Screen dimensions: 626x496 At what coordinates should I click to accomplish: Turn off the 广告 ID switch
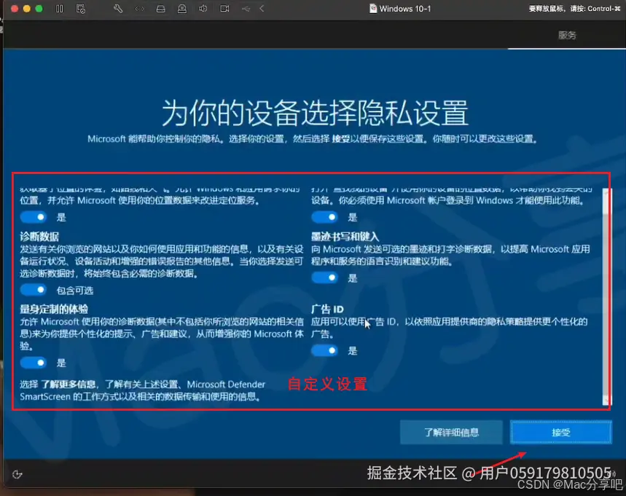pyautogui.click(x=324, y=350)
